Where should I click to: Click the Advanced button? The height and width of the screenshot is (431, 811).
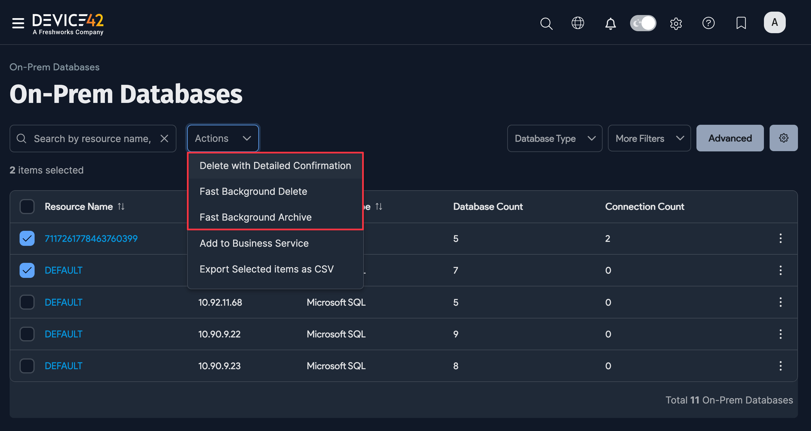click(730, 138)
